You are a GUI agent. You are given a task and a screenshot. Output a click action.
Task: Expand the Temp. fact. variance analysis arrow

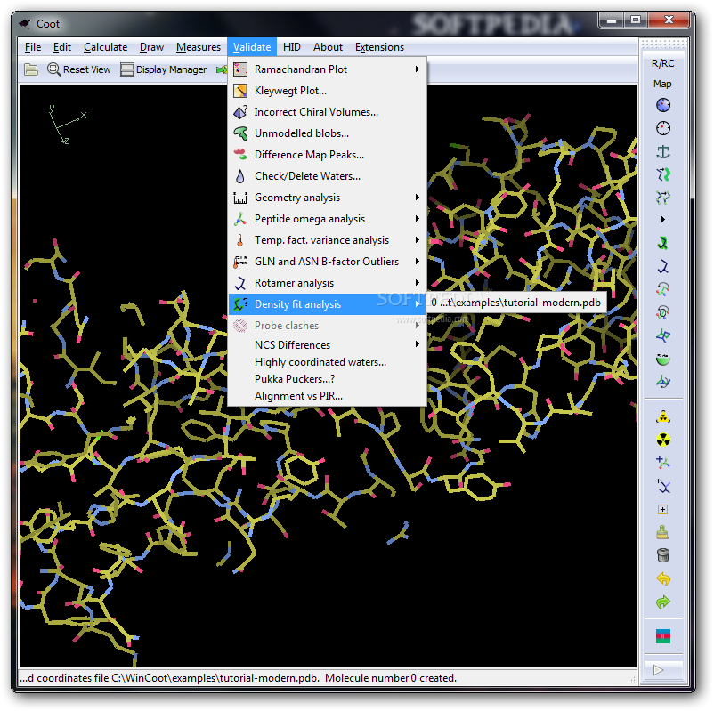pos(418,240)
